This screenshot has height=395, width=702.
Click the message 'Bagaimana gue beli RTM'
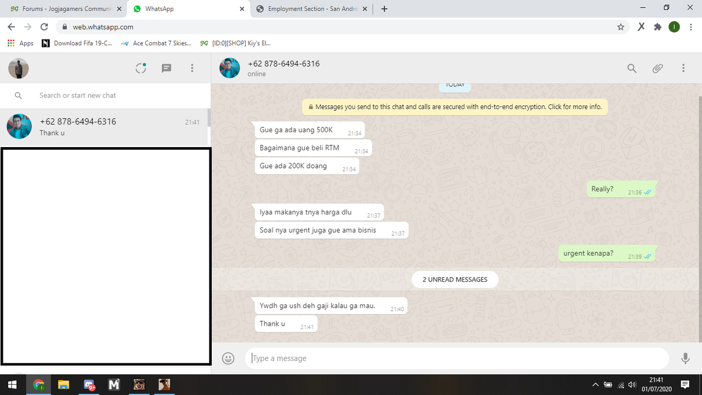313,148
